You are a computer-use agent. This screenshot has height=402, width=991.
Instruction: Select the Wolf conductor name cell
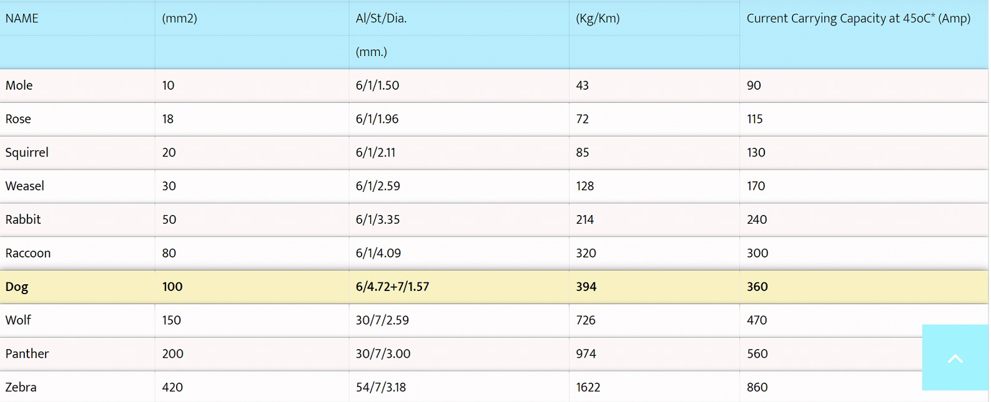pos(18,320)
